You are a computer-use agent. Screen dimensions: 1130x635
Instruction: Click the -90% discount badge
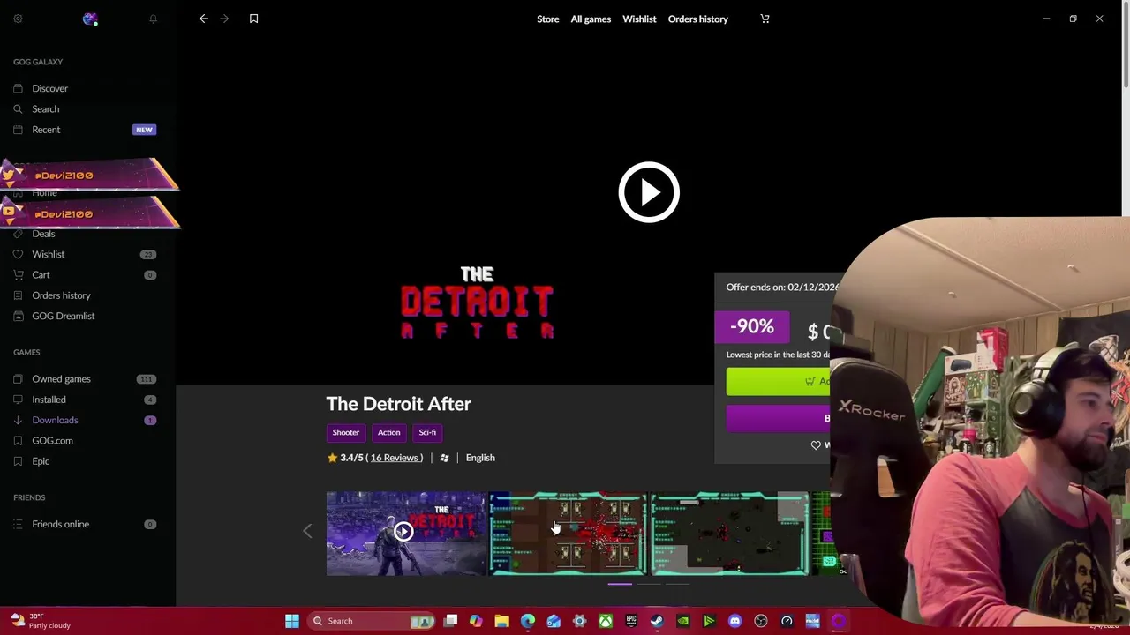coord(752,327)
